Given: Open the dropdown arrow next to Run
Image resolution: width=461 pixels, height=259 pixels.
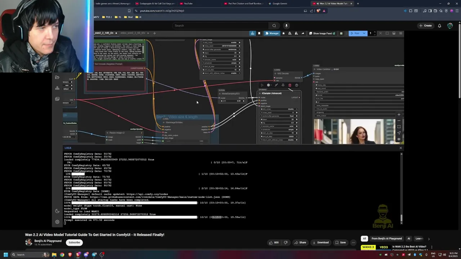Looking at the screenshot, I should [364, 33].
